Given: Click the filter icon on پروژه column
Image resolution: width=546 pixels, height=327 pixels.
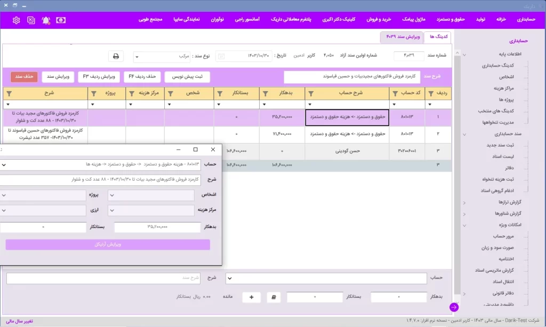Looking at the screenshot, I should [x=94, y=94].
